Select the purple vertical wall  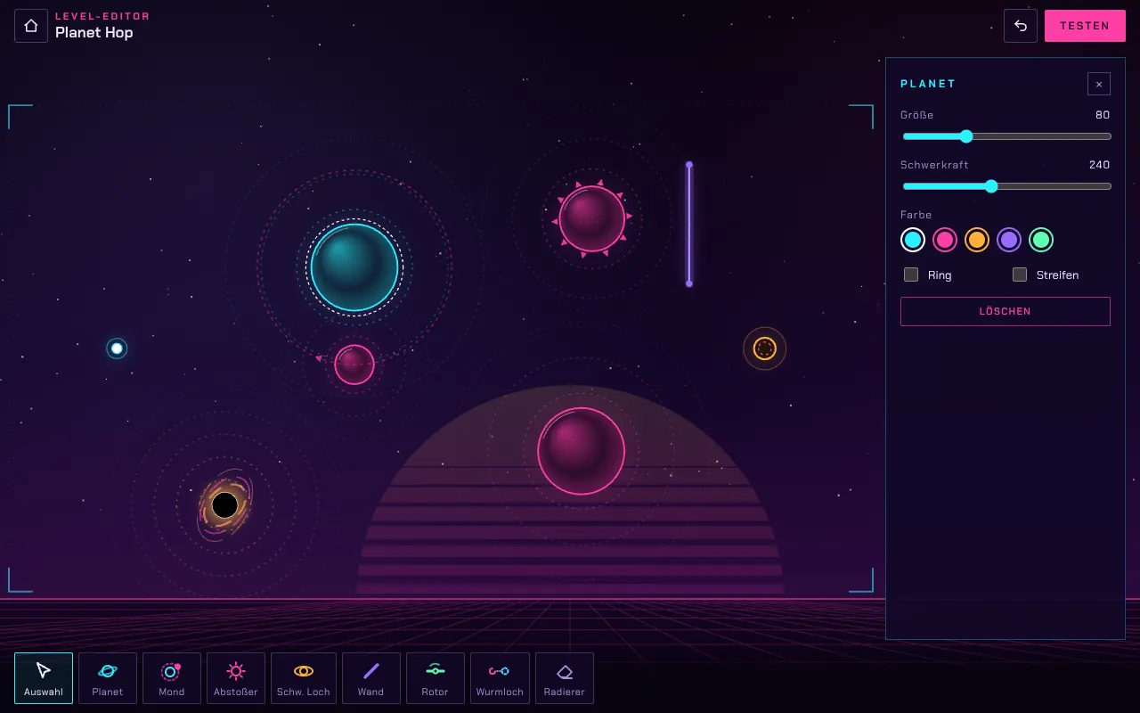click(x=688, y=224)
